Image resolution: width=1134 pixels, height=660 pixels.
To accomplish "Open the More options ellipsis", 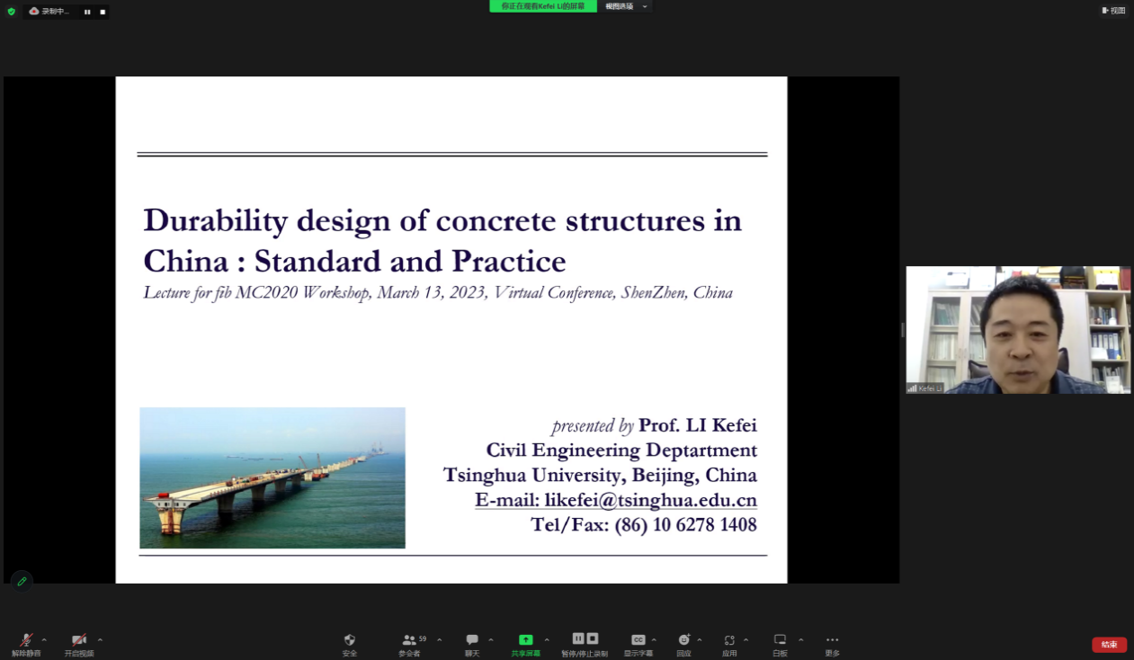I will click(832, 641).
